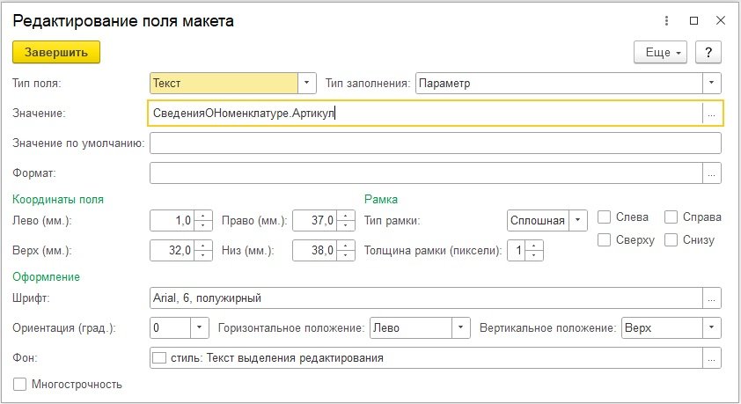Check the Снизу border checkbox
This screenshot has height=404, width=741.
coord(671,239)
